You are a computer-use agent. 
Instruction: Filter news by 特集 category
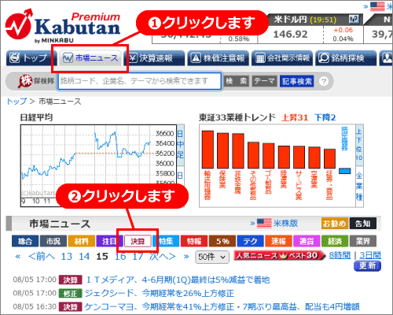click(166, 241)
